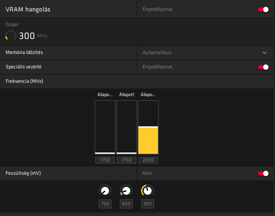Expand the Automatikus memory timing selection
The width and height of the screenshot is (275, 216).
tap(206, 53)
